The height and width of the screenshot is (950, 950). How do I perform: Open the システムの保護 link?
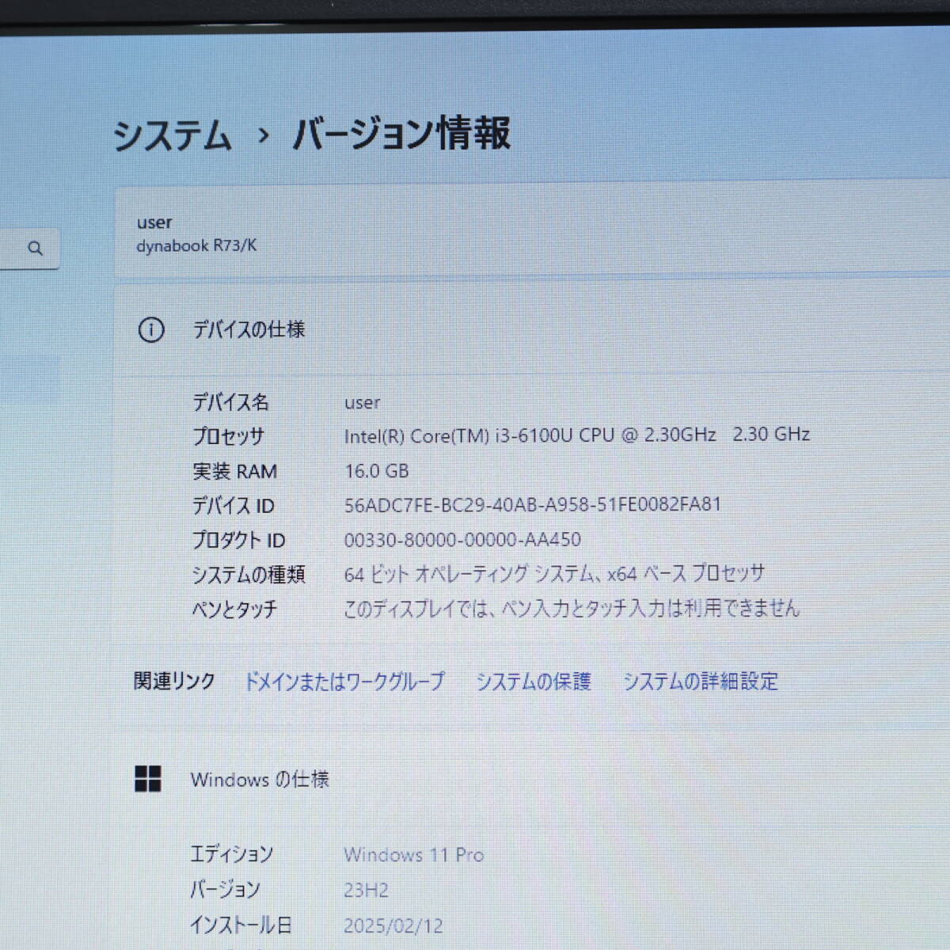533,682
